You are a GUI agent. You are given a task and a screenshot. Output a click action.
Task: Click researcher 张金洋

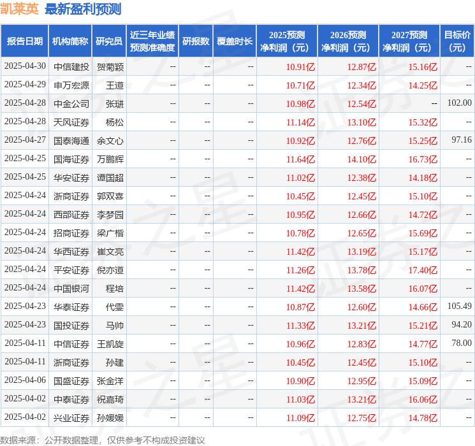click(110, 381)
